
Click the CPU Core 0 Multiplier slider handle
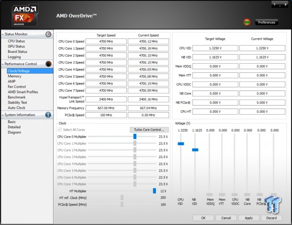tap(135, 136)
